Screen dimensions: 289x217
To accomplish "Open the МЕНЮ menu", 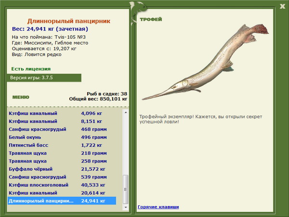I will coord(21,97).
